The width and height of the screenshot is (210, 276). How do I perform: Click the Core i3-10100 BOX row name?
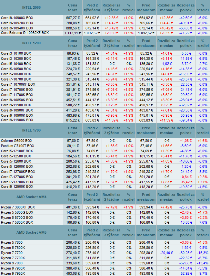[16, 54]
